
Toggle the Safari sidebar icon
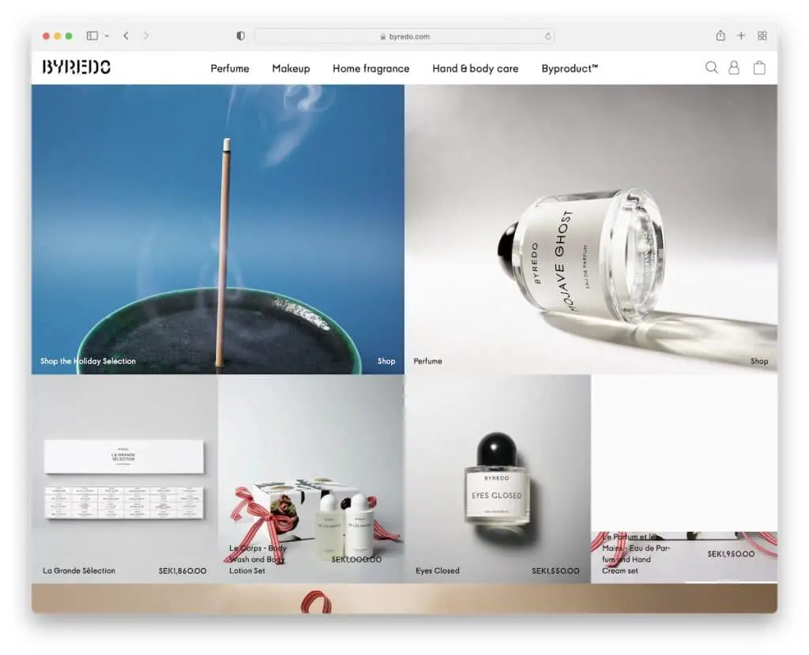(92, 36)
